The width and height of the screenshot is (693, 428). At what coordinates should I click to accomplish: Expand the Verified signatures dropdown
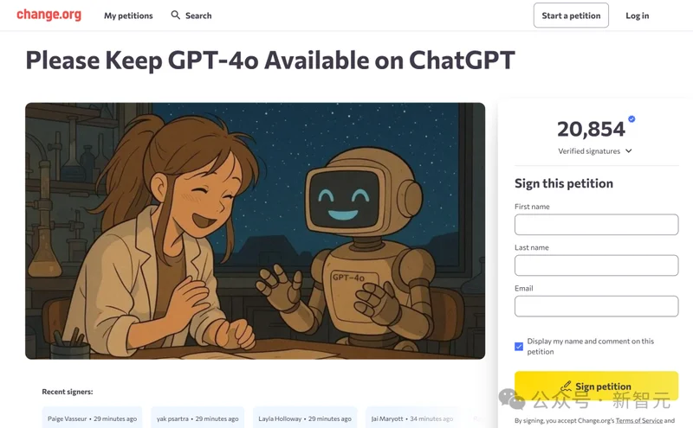tap(594, 151)
